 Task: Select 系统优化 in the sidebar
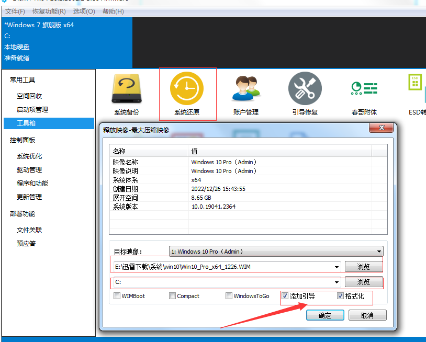coord(29,156)
